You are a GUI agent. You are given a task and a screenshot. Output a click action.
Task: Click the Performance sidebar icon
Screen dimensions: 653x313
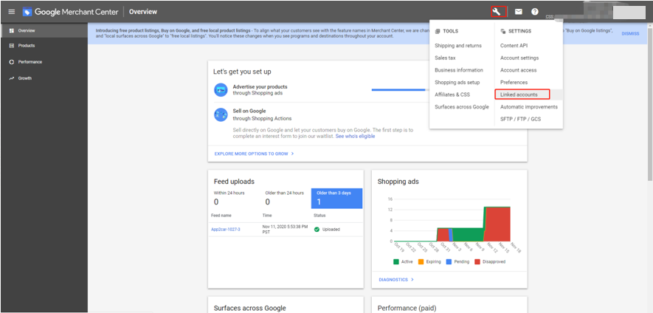[12, 62]
